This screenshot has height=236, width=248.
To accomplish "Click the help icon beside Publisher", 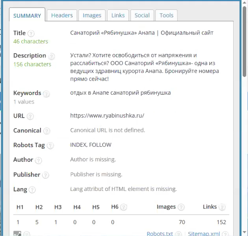I will (45, 175).
